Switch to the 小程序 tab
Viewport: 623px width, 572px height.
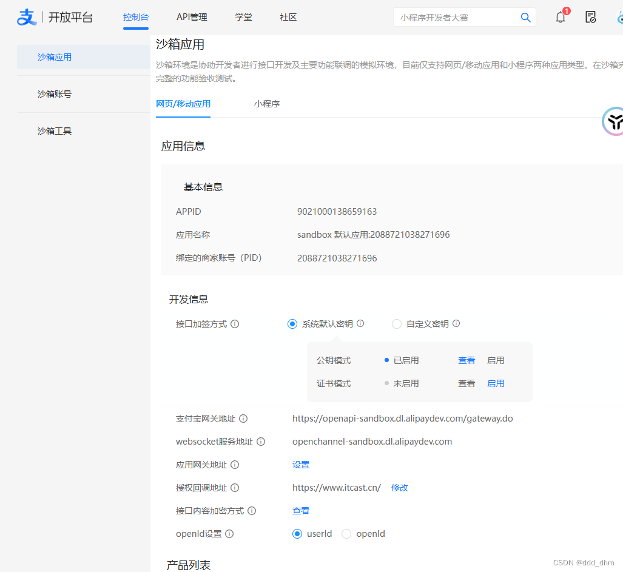pyautogui.click(x=267, y=104)
